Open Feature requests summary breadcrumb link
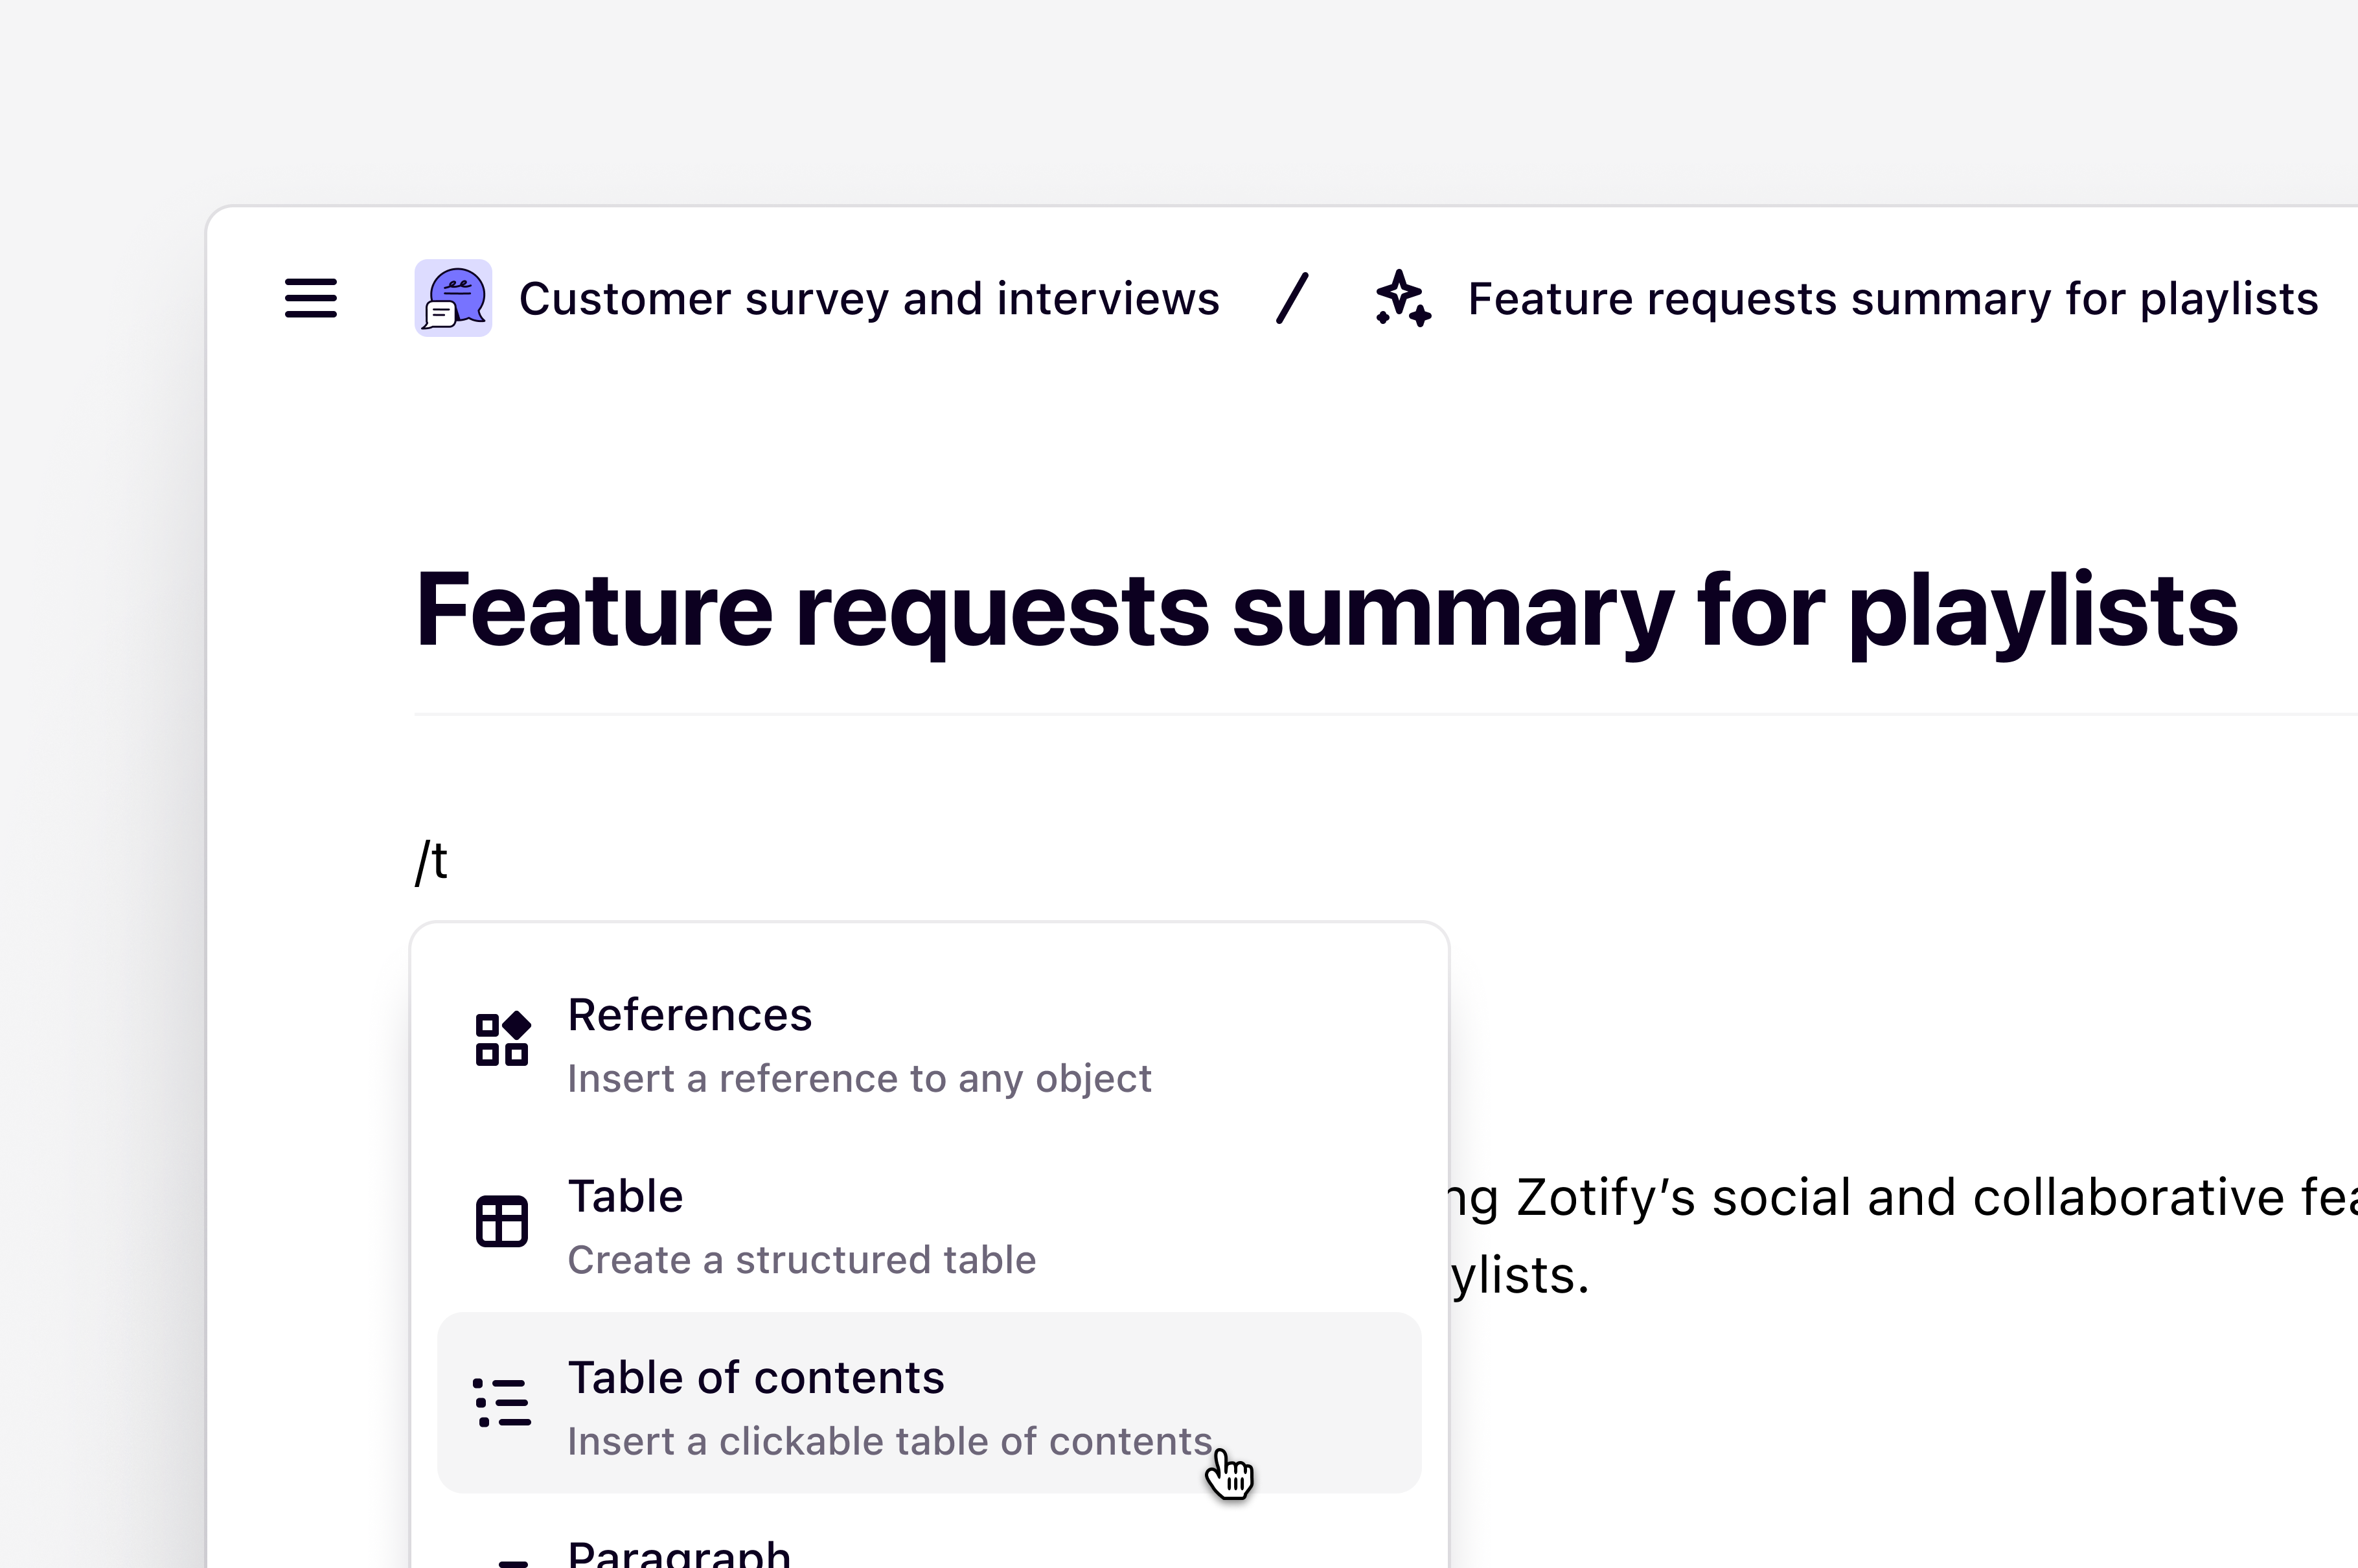Image resolution: width=2358 pixels, height=1568 pixels. point(1891,299)
